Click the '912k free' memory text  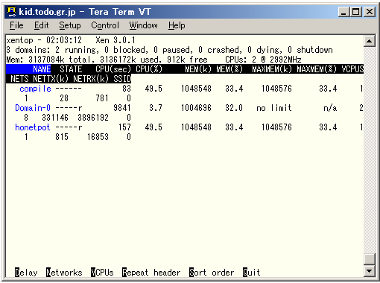coord(187,60)
